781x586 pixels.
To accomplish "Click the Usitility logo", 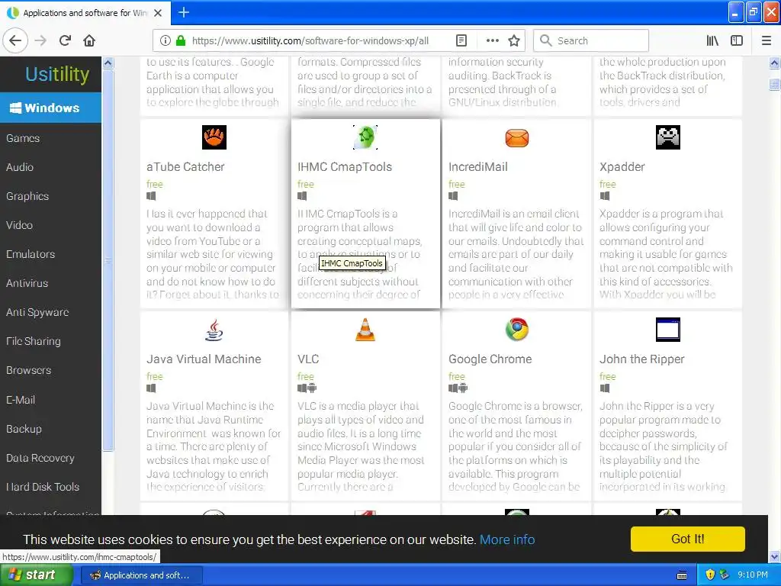I will point(57,74).
